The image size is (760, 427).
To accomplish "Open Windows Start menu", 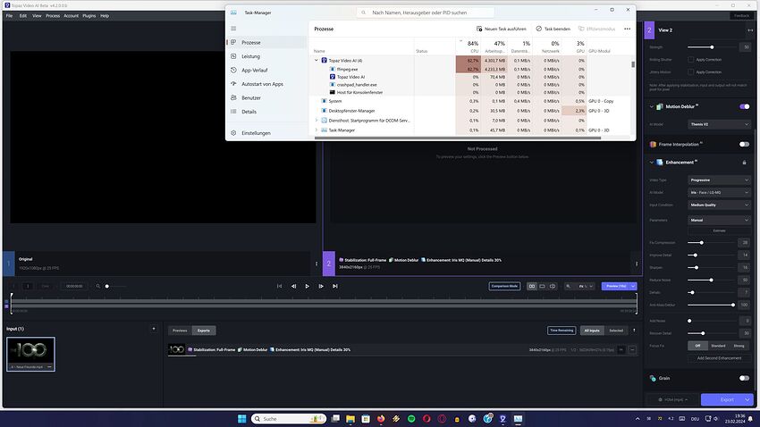I will (242, 419).
